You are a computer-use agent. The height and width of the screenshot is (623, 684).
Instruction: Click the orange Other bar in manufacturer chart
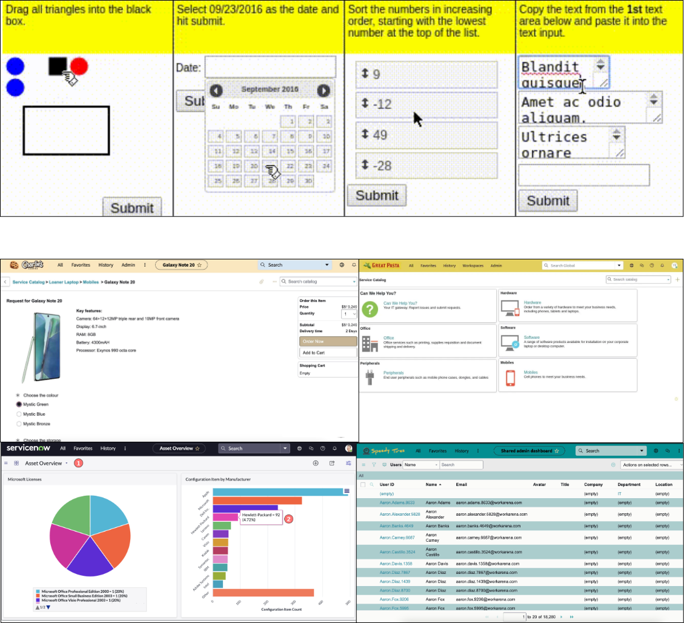[x=264, y=593]
